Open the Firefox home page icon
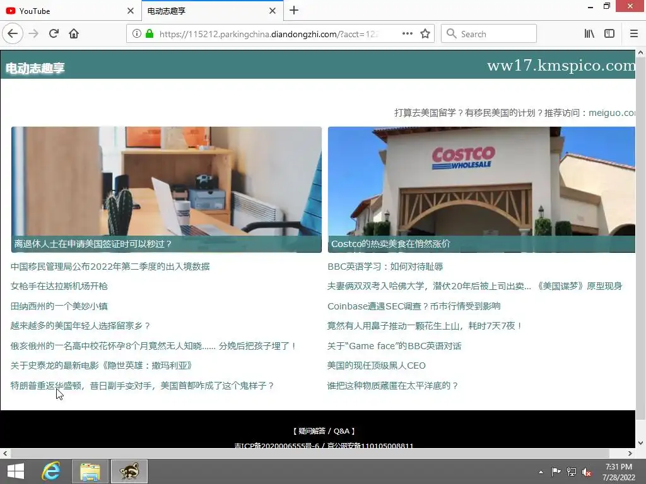The height and width of the screenshot is (484, 646). [74, 34]
